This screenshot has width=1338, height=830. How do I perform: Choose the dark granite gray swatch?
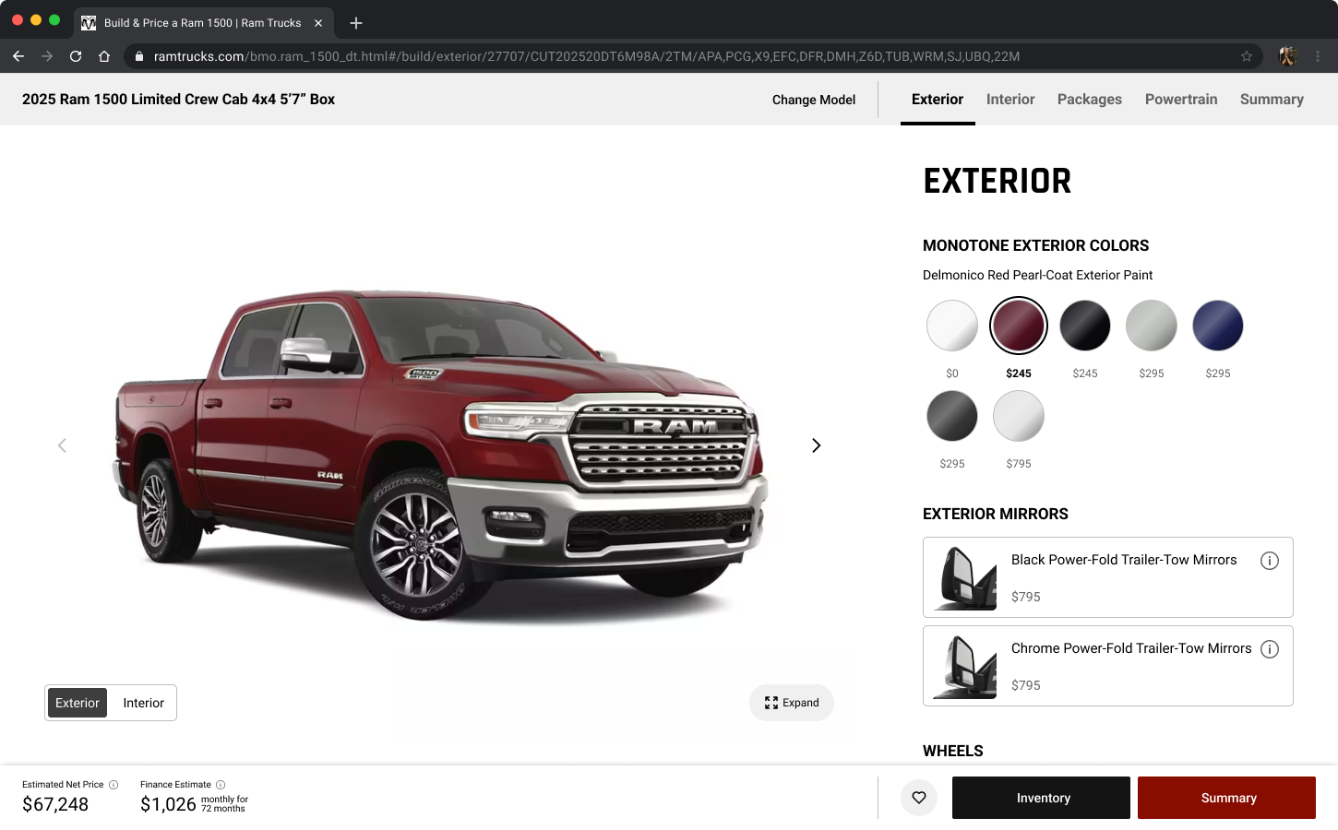(952, 416)
